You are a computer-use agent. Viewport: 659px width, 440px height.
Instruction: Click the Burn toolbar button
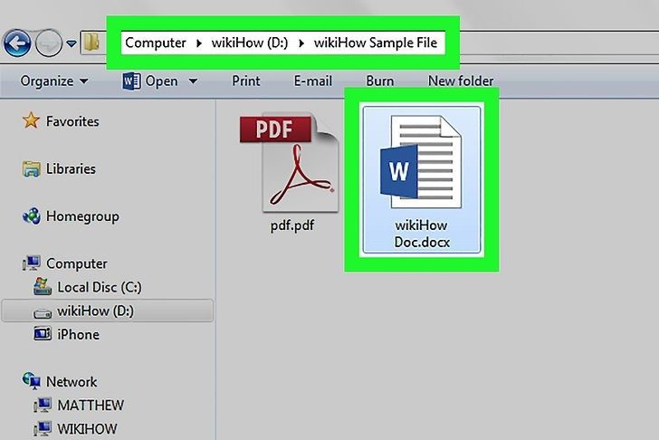pos(379,81)
